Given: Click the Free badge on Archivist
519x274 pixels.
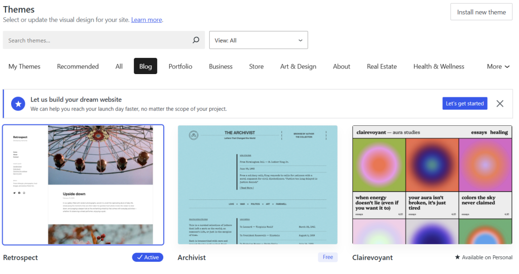Looking at the screenshot, I should coord(328,257).
